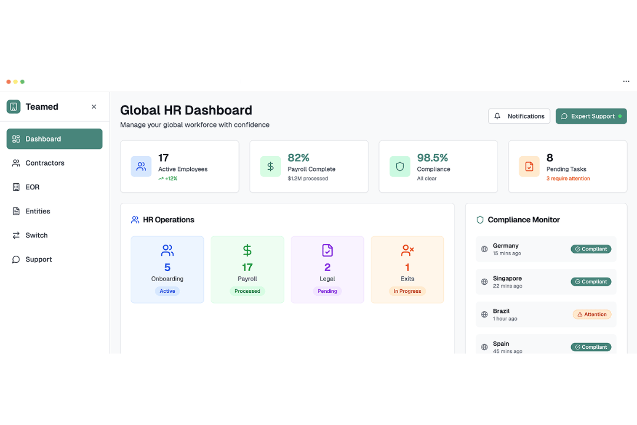The height and width of the screenshot is (425, 637).
Task: Click the '$1.2M processed' text
Action: [308, 179]
